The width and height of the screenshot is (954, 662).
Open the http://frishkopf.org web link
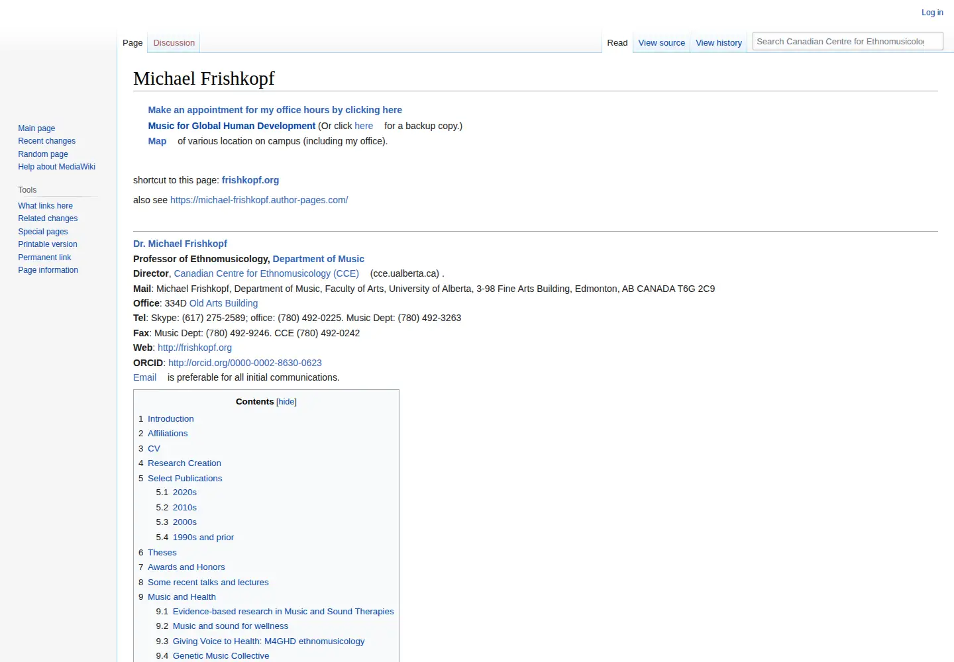tap(195, 348)
